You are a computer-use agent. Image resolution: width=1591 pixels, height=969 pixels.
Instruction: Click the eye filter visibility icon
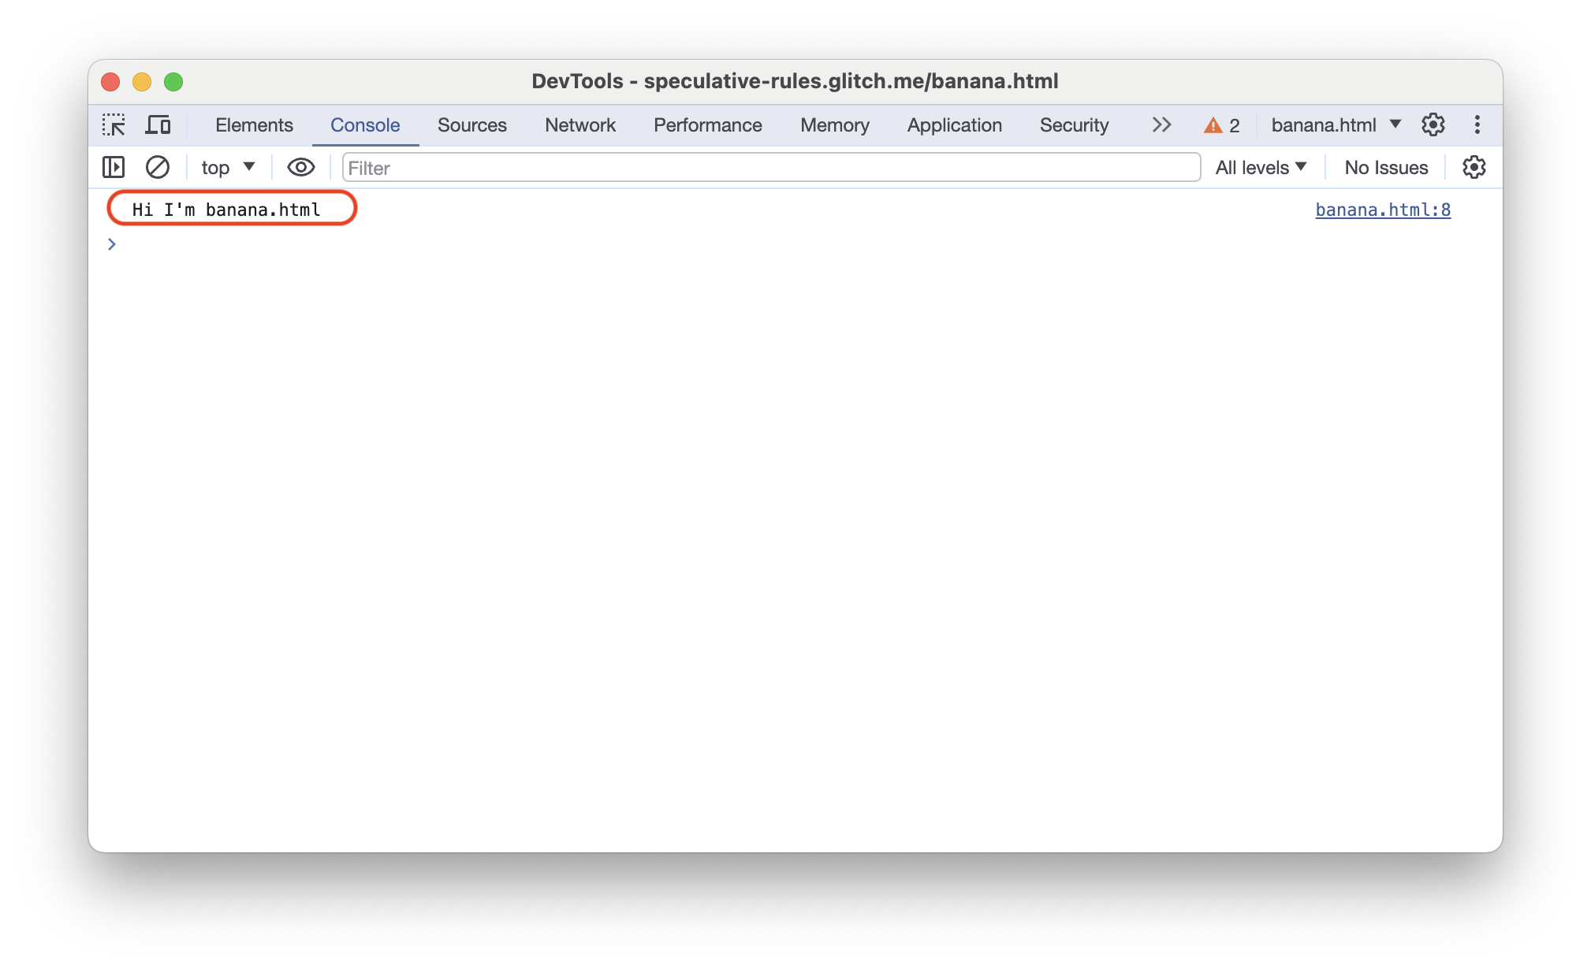click(x=298, y=168)
